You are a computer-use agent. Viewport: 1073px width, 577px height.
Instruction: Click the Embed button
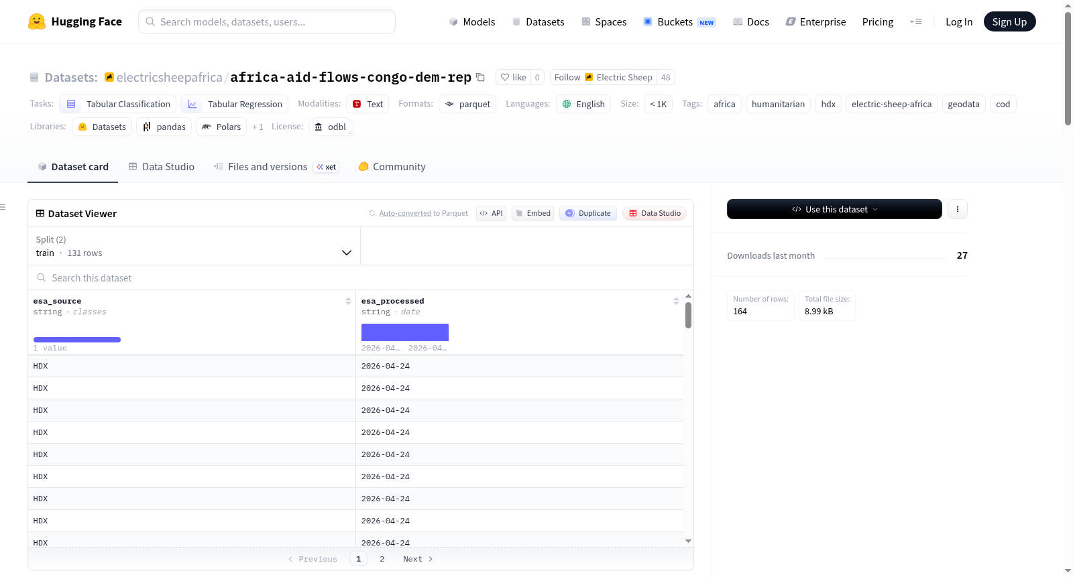(532, 213)
